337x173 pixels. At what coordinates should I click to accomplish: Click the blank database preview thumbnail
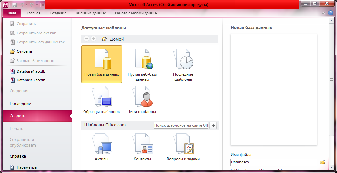274,89
